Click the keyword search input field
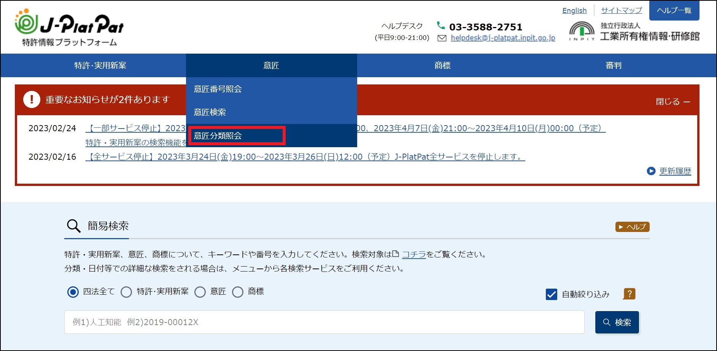The image size is (717, 351). click(324, 322)
